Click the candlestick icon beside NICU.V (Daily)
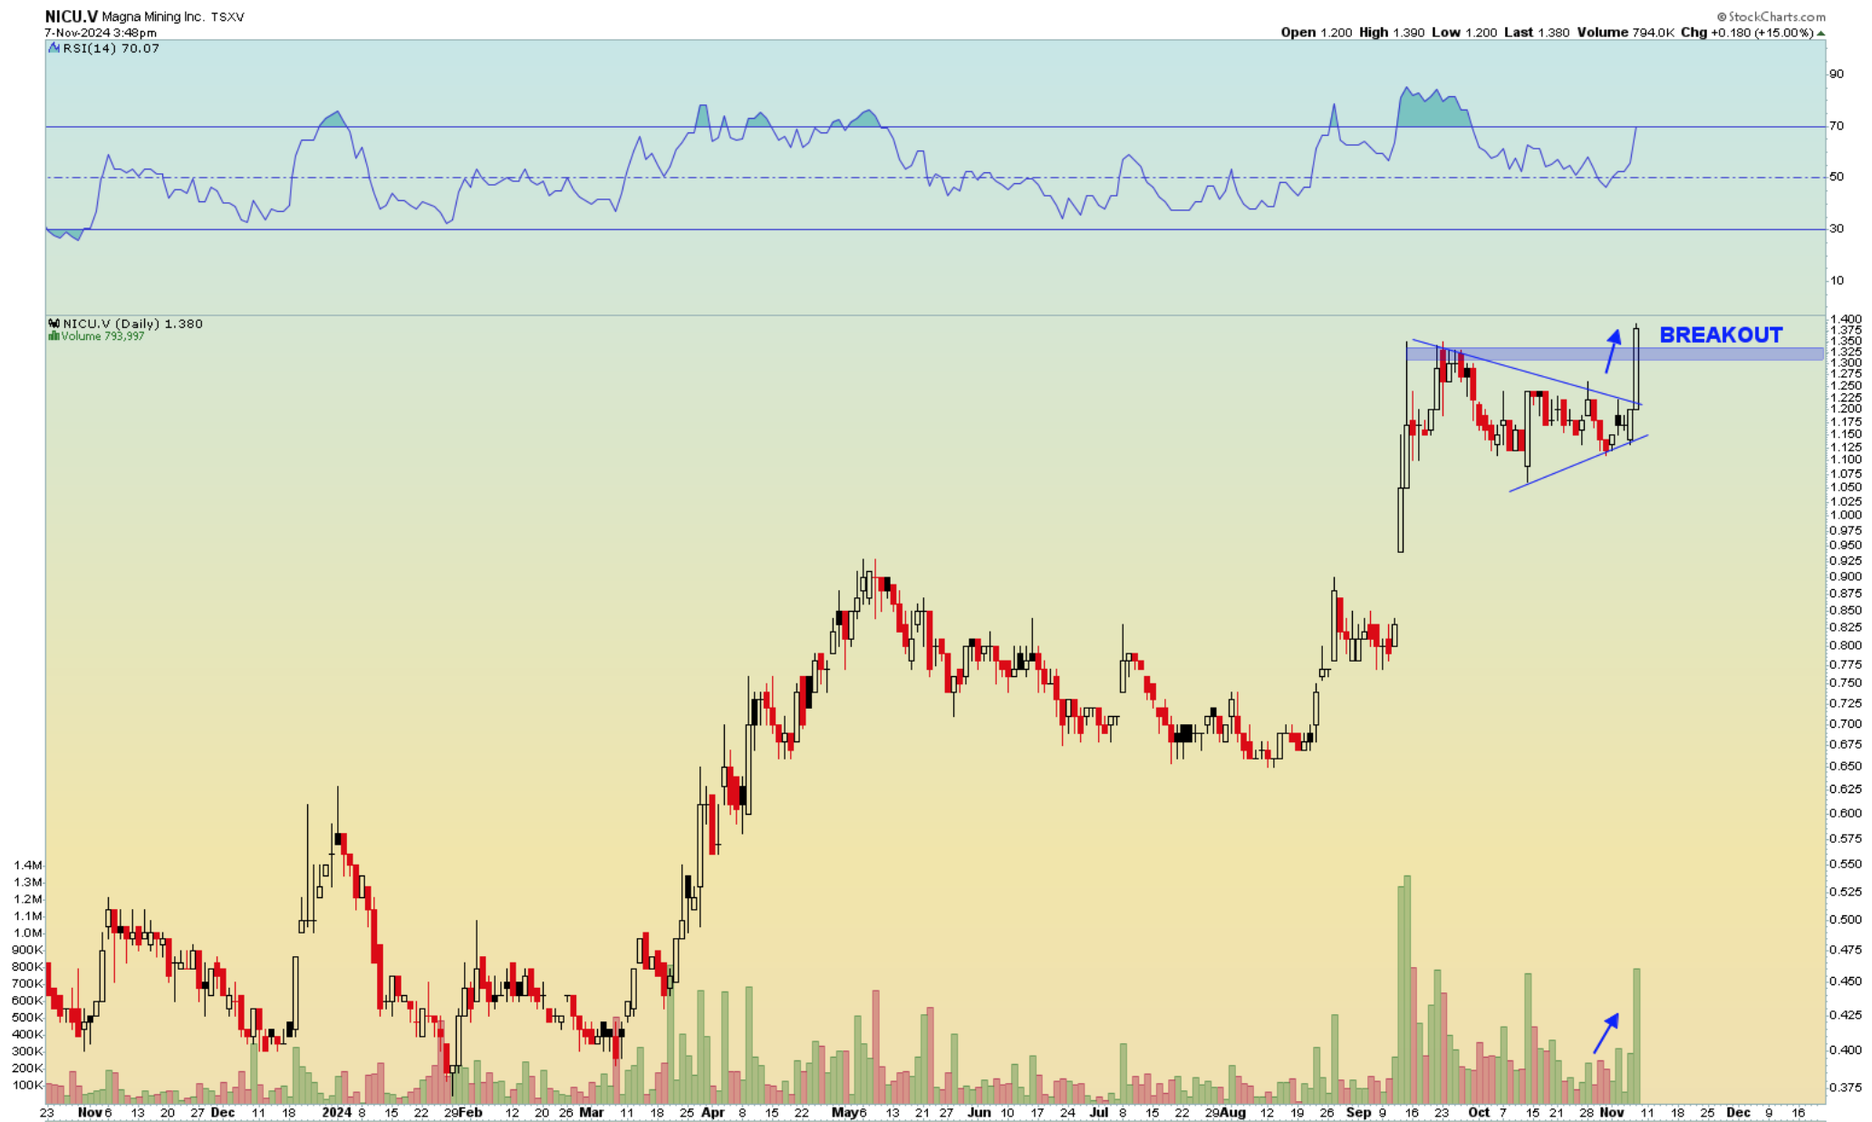 tap(53, 324)
